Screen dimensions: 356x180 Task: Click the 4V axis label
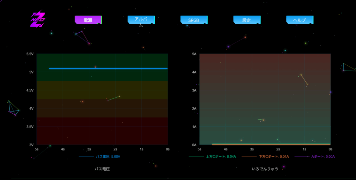point(31,108)
